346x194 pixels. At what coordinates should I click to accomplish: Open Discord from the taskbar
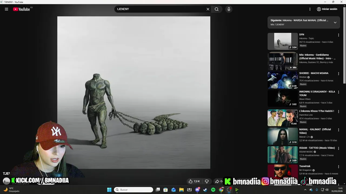[197, 190]
